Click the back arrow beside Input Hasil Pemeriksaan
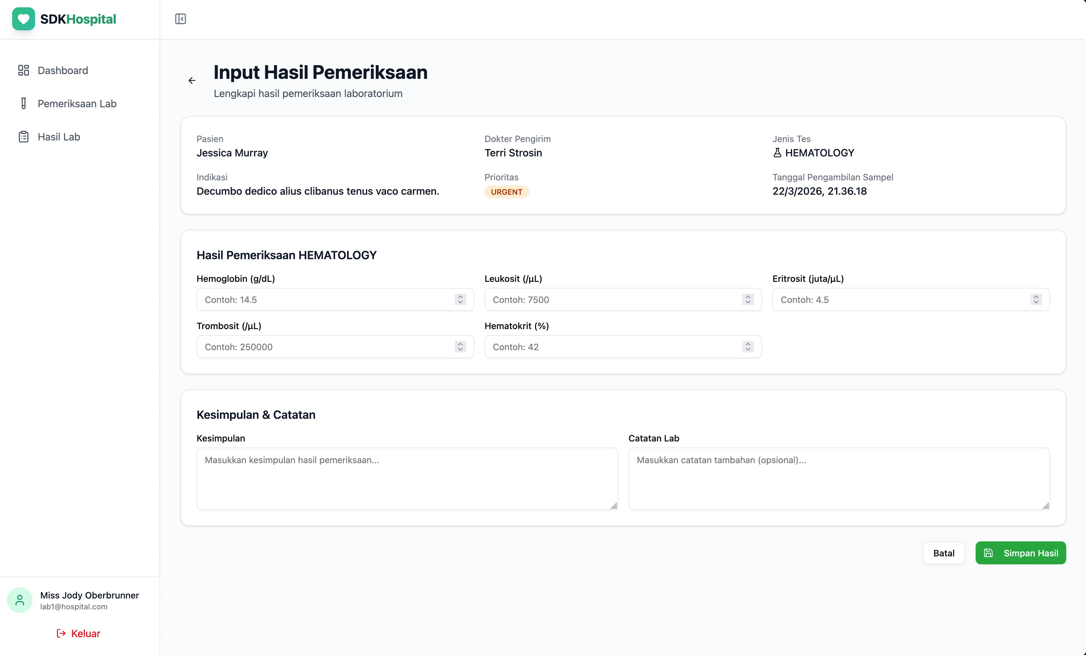This screenshot has height=655, width=1086. click(x=192, y=80)
